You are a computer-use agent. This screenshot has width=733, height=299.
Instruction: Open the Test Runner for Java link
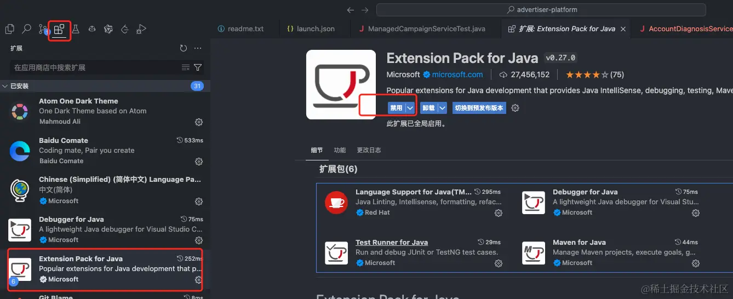(x=392, y=242)
